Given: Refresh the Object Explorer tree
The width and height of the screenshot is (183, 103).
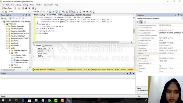Looking at the screenshot, I should (x=23, y=18).
